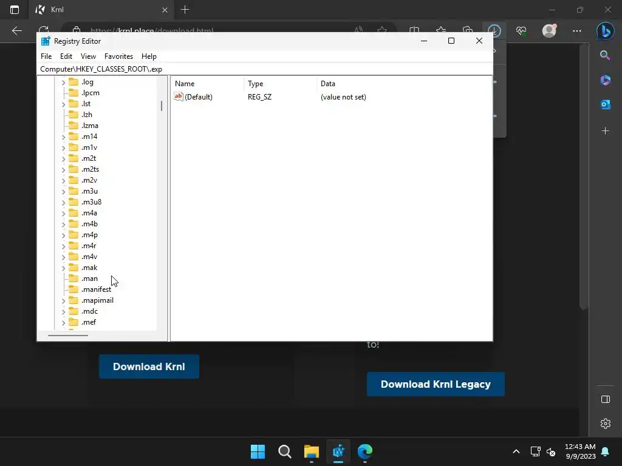Viewport: 622px width, 466px height.
Task: Open the File menu in Registry Editor
Action: (46, 56)
